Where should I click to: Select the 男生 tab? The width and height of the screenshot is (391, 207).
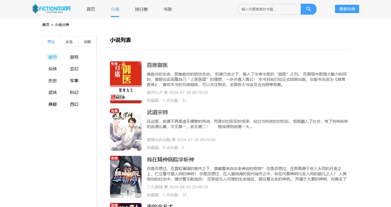[51, 42]
